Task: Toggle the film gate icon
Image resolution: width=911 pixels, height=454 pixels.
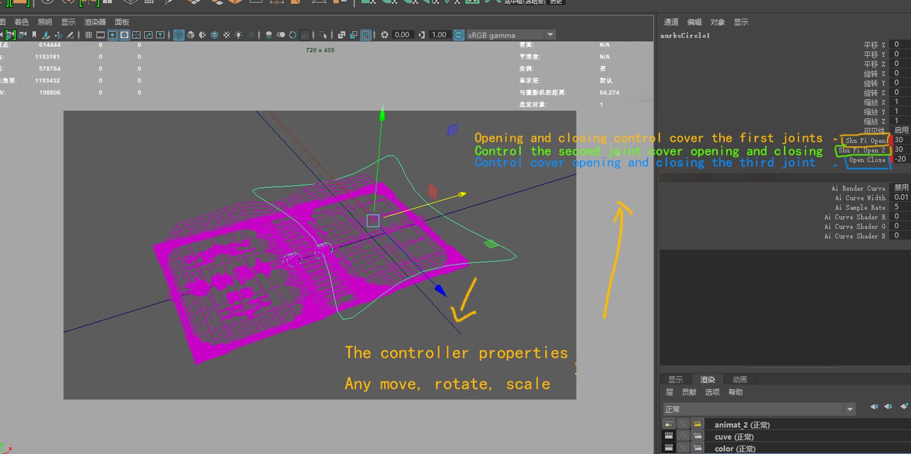Action: [101, 35]
